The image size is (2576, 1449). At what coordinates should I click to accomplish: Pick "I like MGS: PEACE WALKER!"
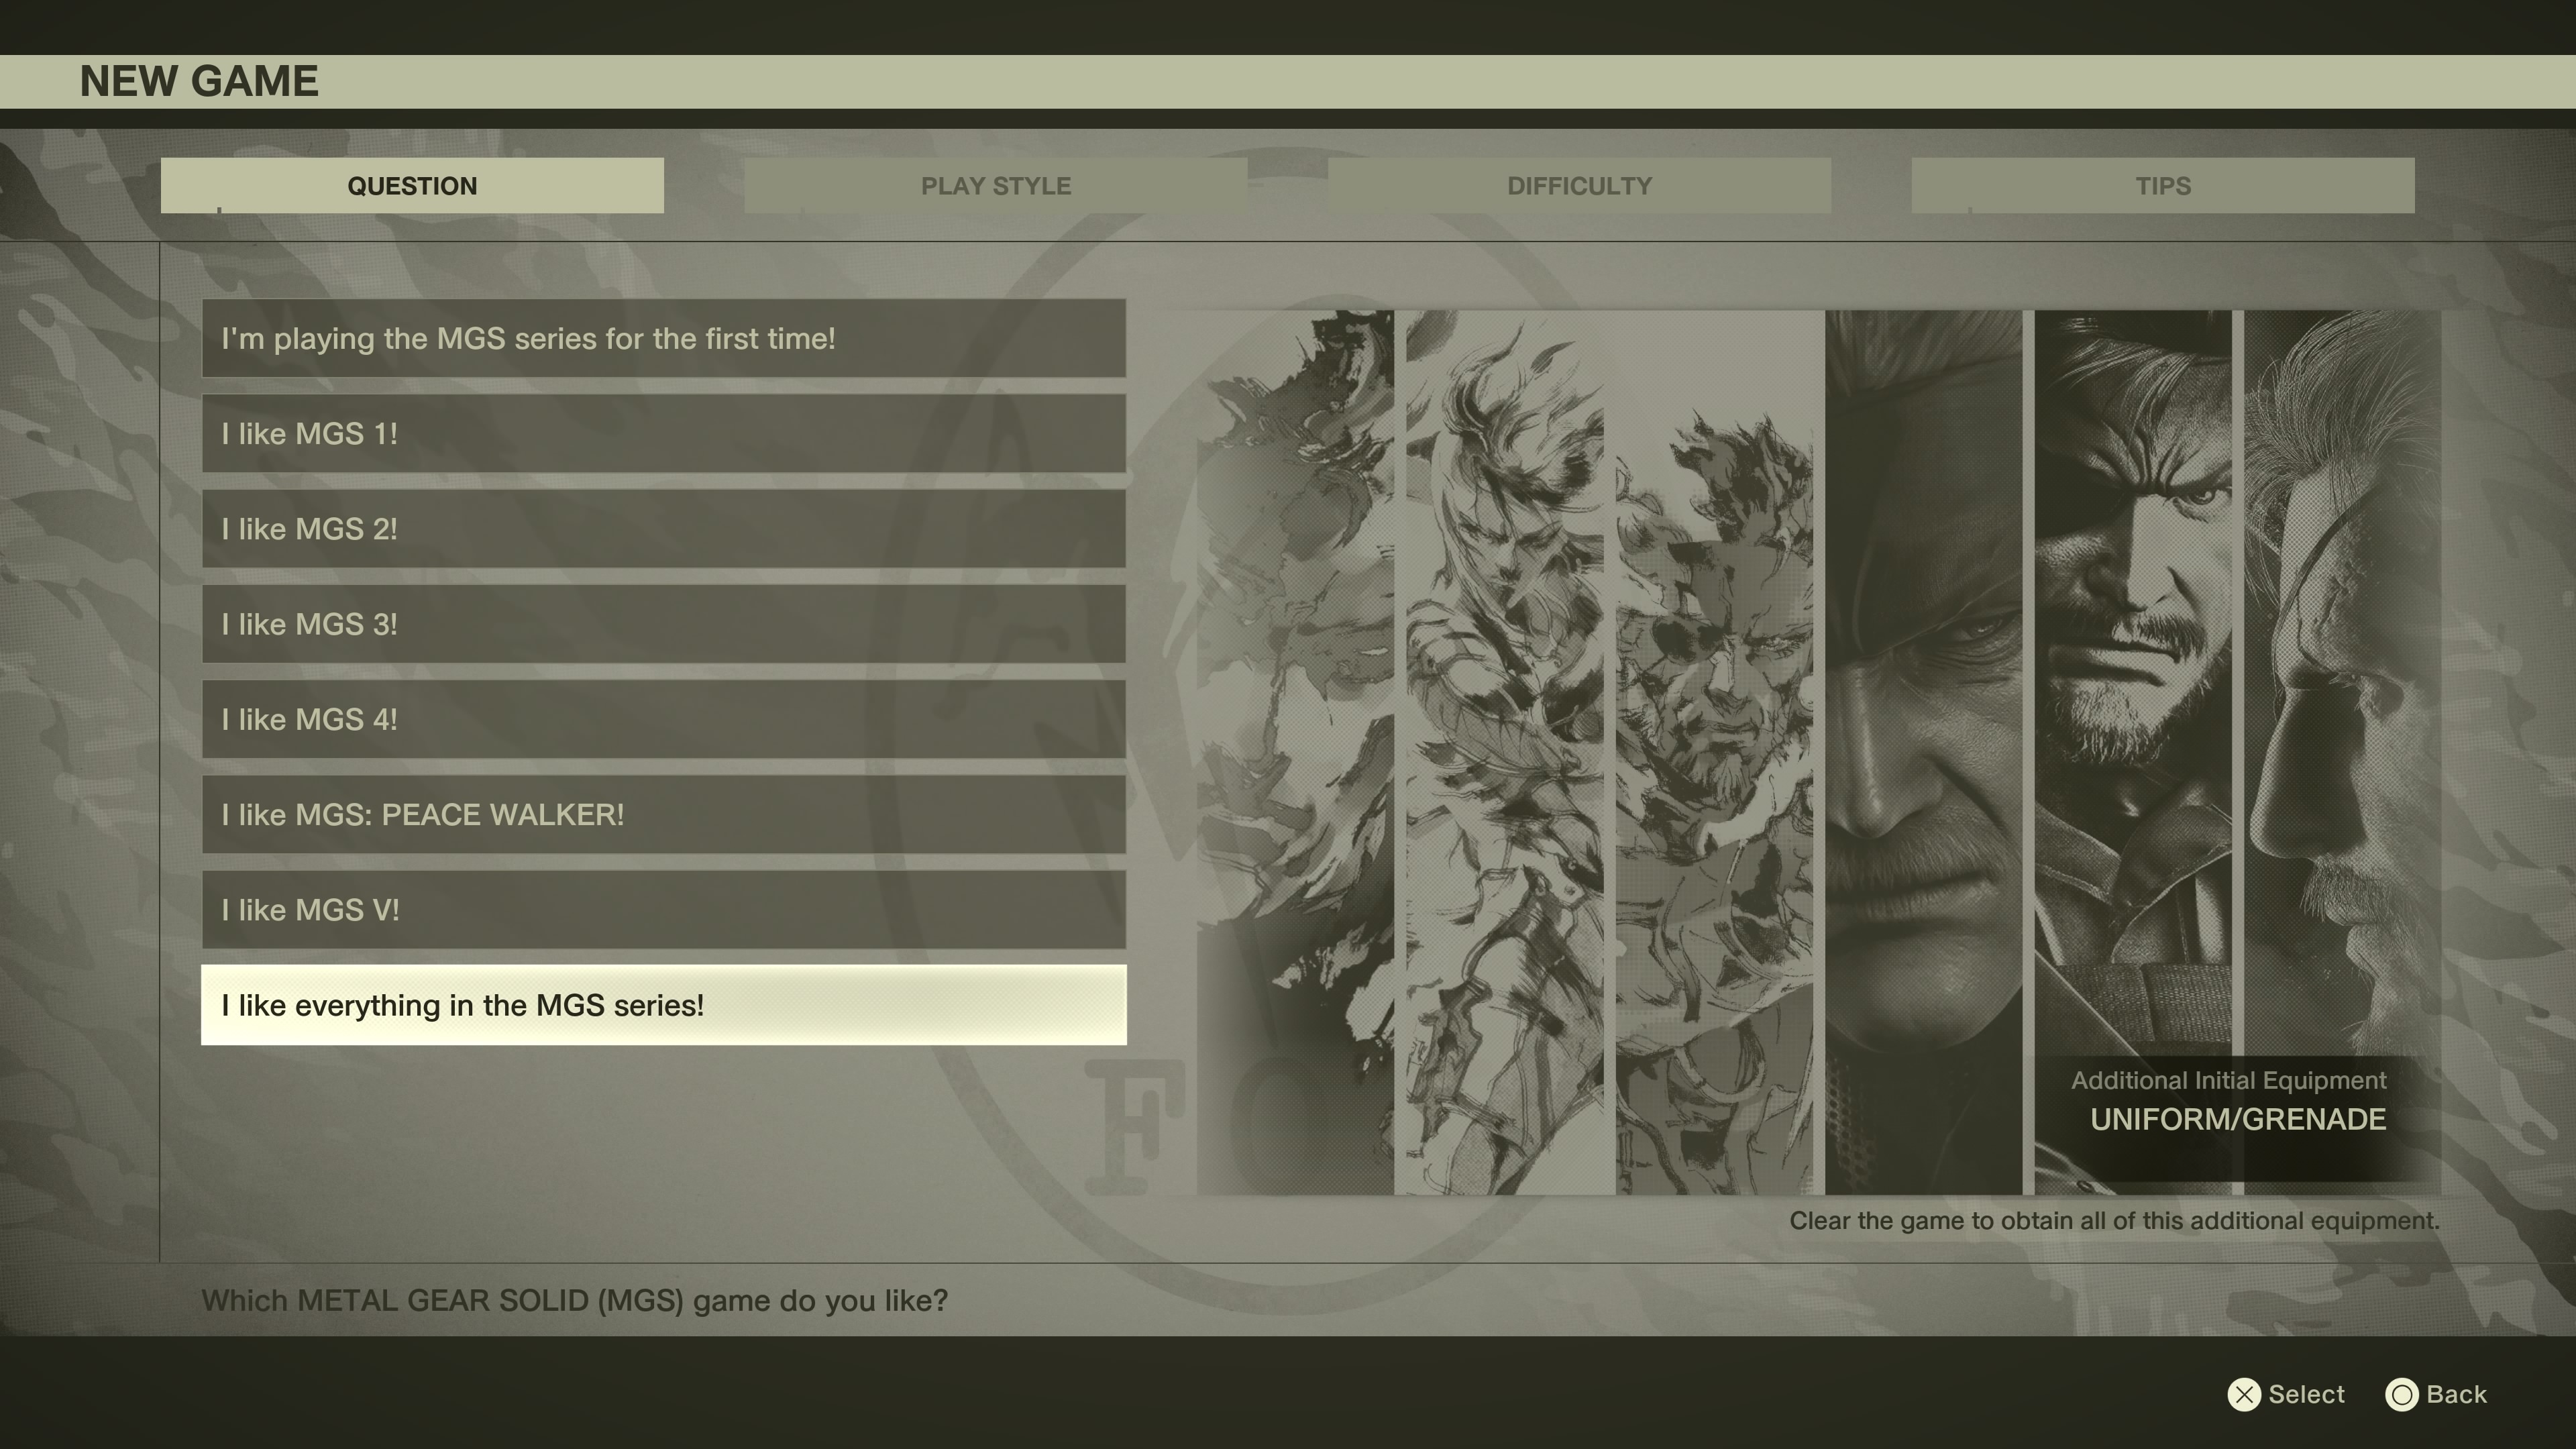click(x=663, y=815)
